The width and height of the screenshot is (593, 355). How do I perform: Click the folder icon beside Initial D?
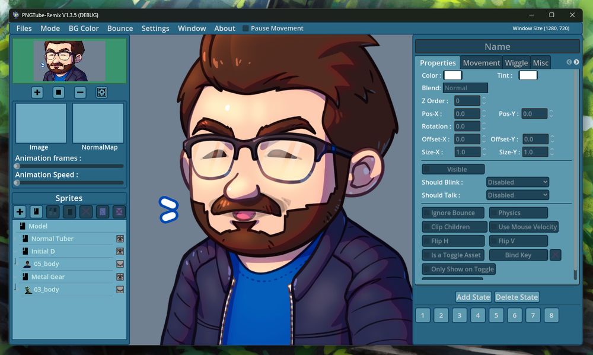point(25,251)
